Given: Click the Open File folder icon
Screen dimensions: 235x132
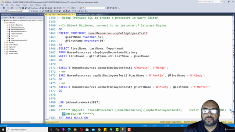Looking at the screenshot, I should click(x=20, y=8).
